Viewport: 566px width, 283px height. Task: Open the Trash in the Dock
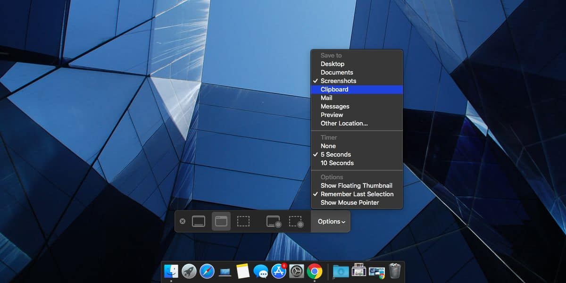(x=395, y=270)
